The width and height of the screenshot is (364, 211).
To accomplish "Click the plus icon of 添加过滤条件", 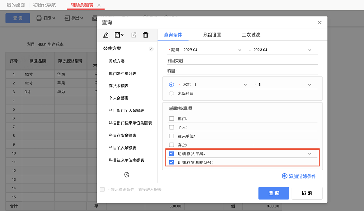I will (x=284, y=176).
